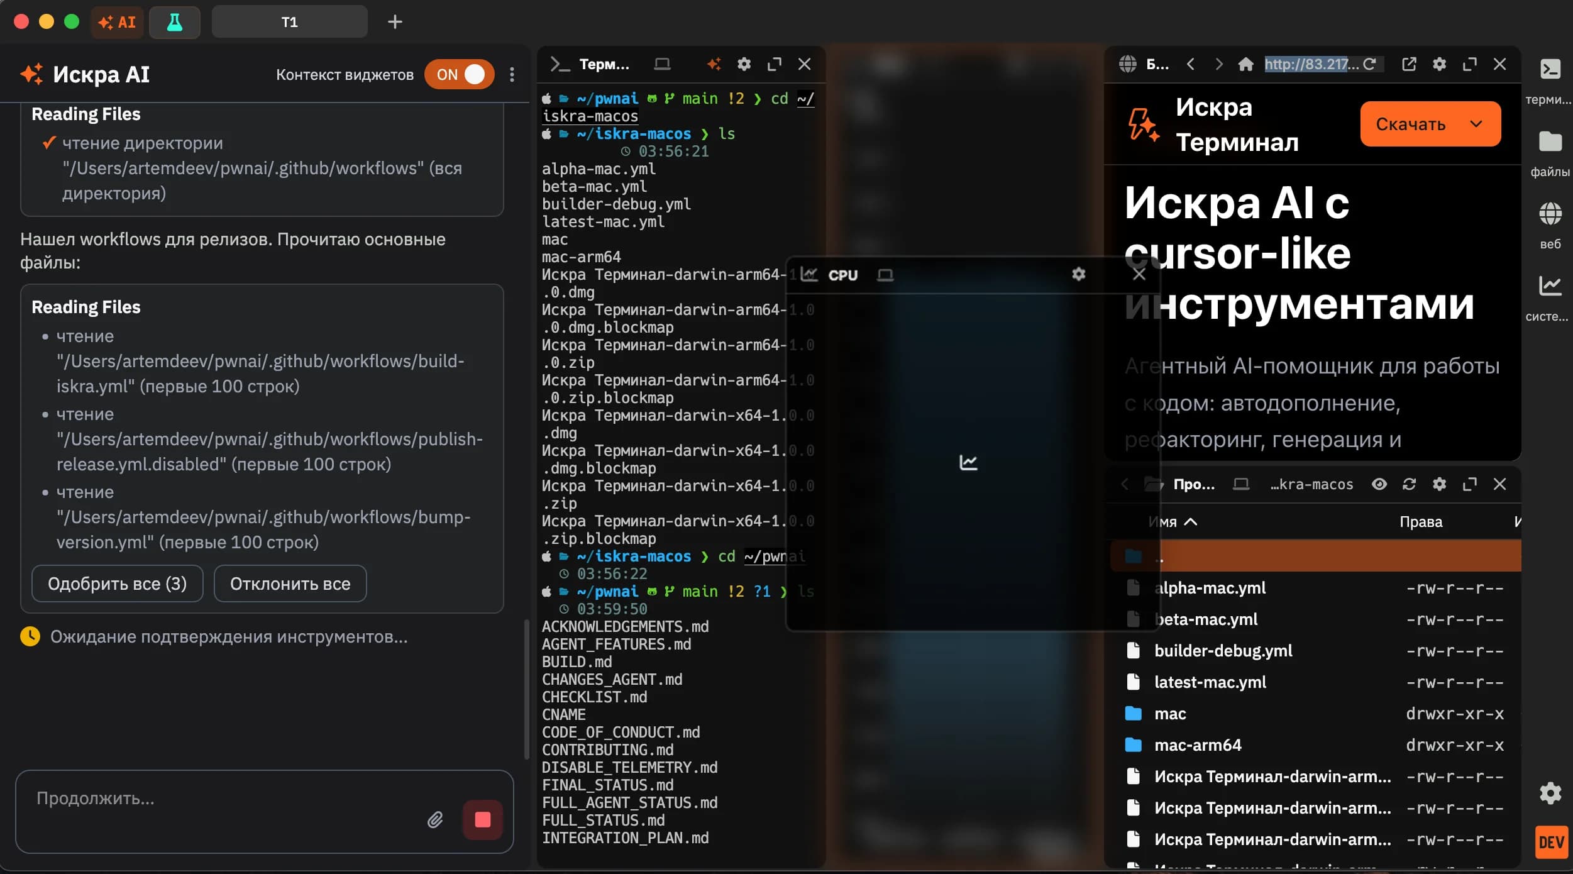Click the flask experiment icon in the title bar

(174, 22)
